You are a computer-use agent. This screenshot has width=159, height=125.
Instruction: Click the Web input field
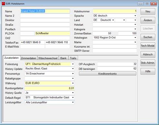pos(57,46)
